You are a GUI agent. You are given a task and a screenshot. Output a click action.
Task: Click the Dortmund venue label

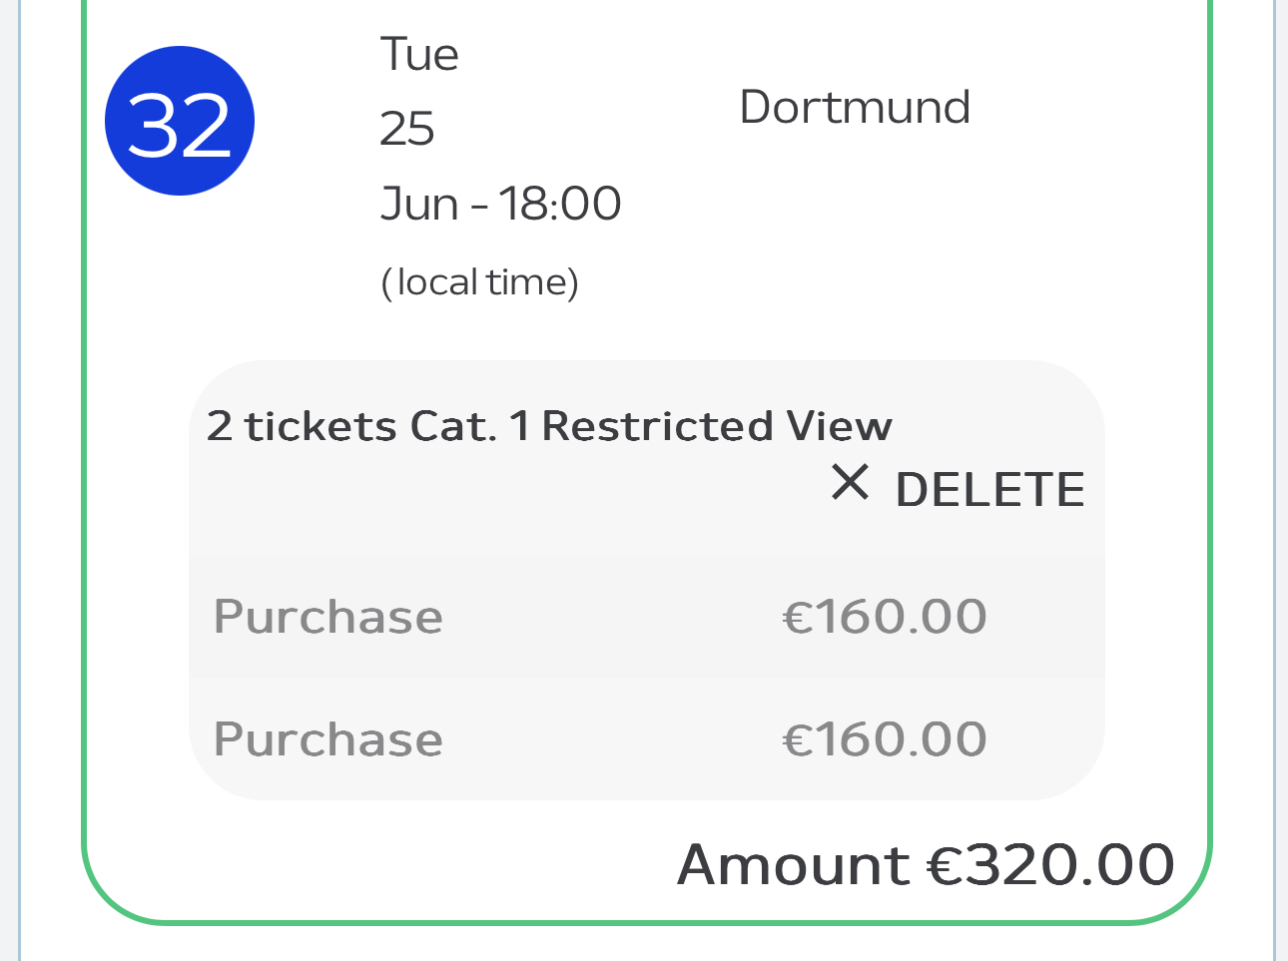[855, 107]
